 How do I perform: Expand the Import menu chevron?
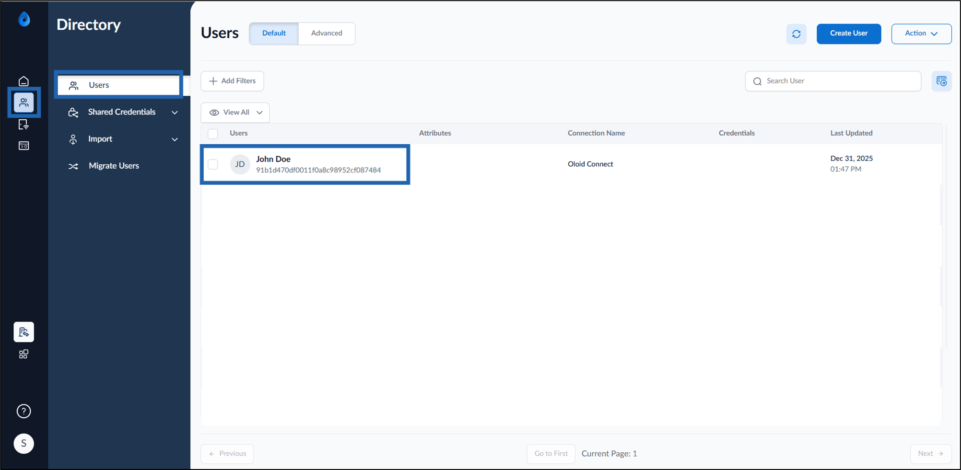(x=175, y=139)
